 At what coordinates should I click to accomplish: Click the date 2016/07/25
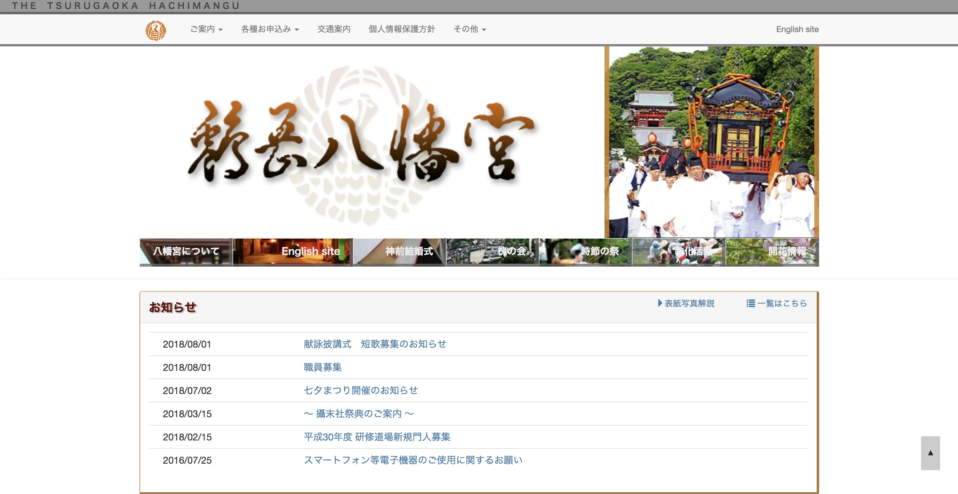click(187, 461)
